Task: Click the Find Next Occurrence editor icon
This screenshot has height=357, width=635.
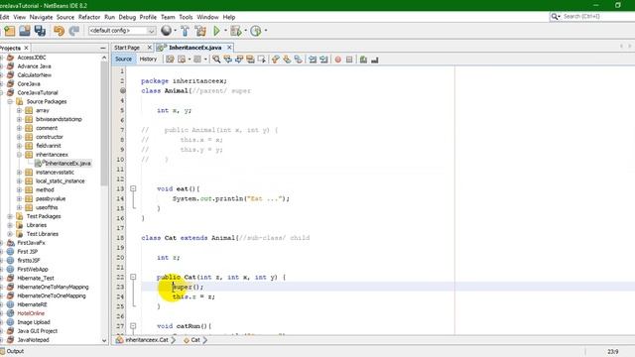Action: point(239,59)
